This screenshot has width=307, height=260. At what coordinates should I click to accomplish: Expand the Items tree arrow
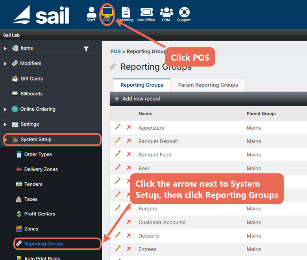click(5, 48)
